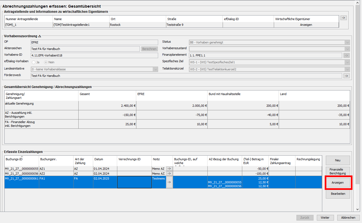362x223 pixels.
Task: Open note arrow in AZ1 booking row
Action: [169, 169]
